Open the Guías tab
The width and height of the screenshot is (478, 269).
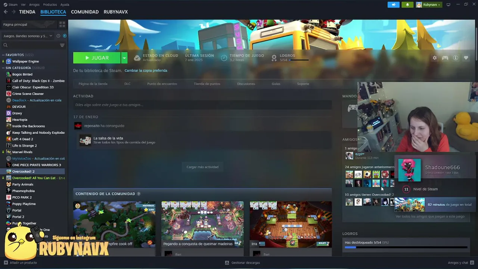point(276,84)
